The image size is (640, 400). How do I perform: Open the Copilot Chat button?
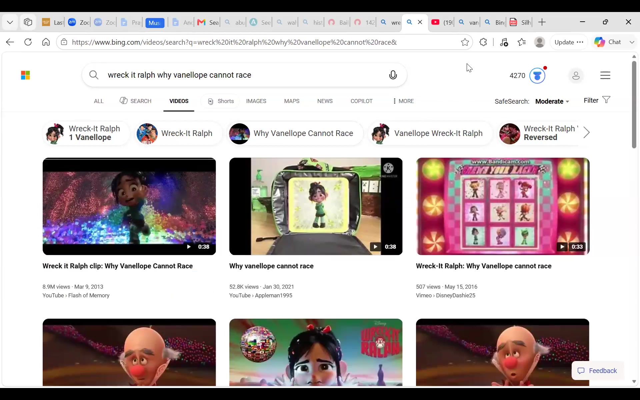tap(608, 42)
